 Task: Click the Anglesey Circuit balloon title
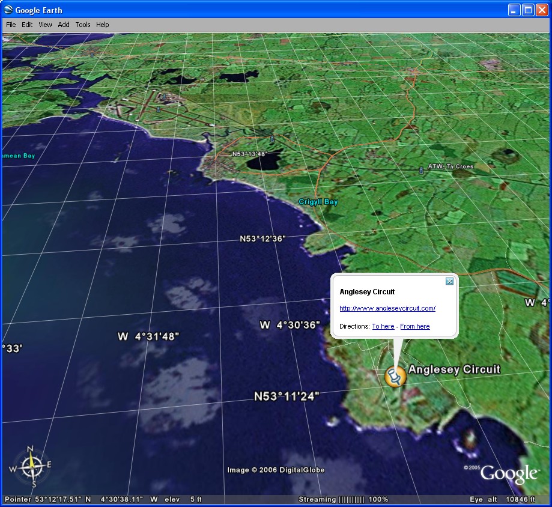367,291
